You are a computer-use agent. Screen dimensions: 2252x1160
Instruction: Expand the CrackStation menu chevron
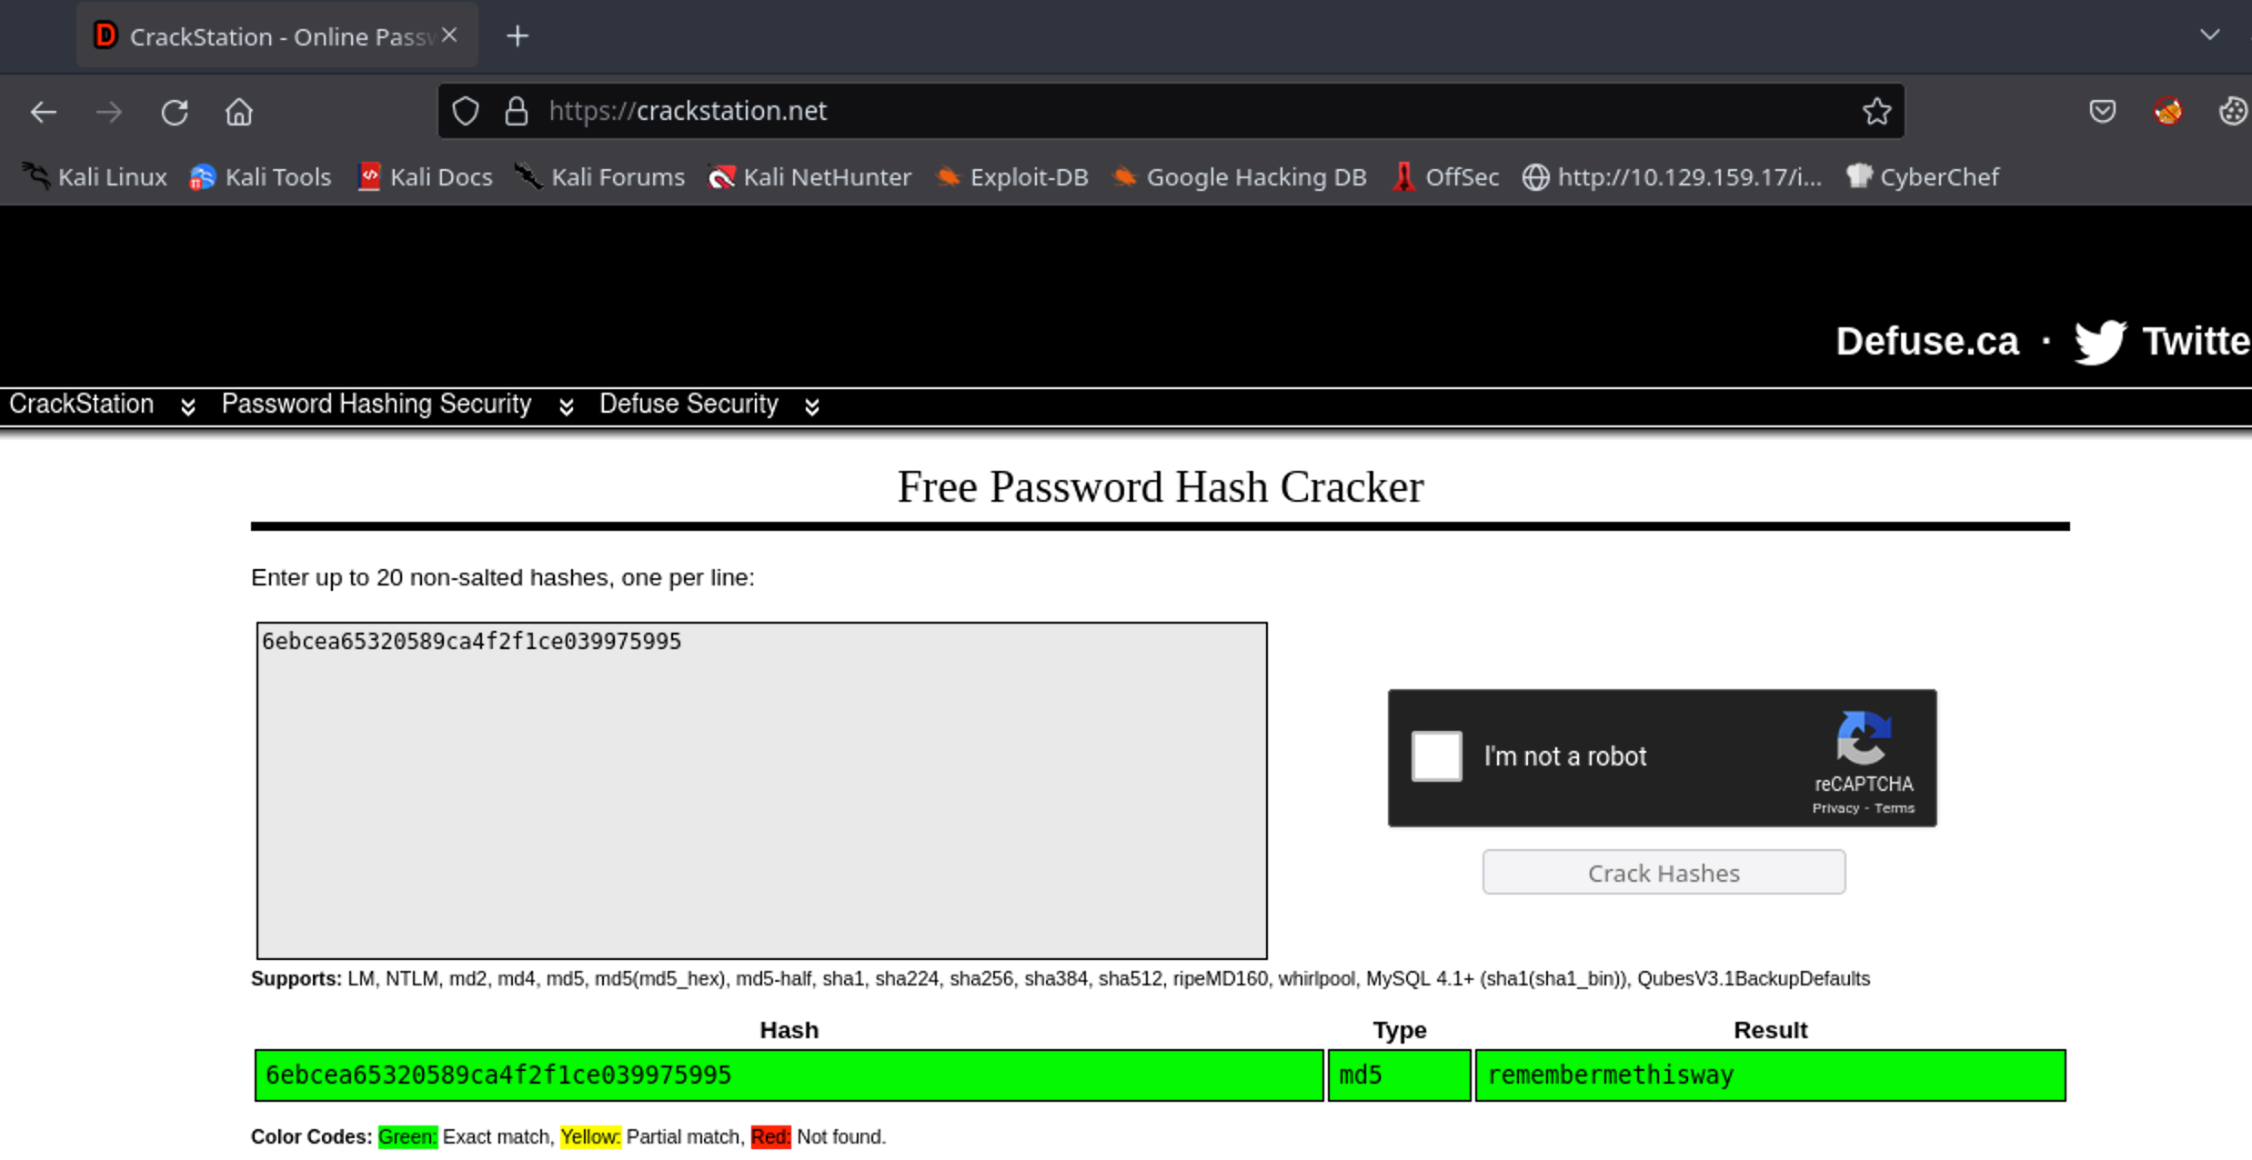(x=187, y=406)
